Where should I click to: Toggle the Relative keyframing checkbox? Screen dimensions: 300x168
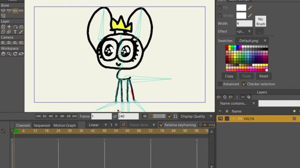pos(161,125)
